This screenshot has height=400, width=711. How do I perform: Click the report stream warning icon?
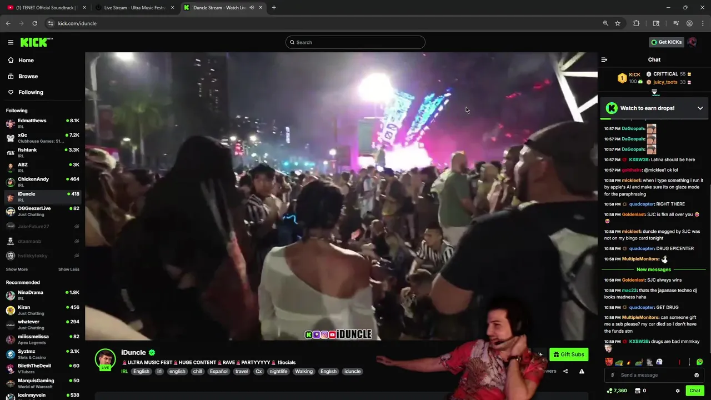click(582, 371)
